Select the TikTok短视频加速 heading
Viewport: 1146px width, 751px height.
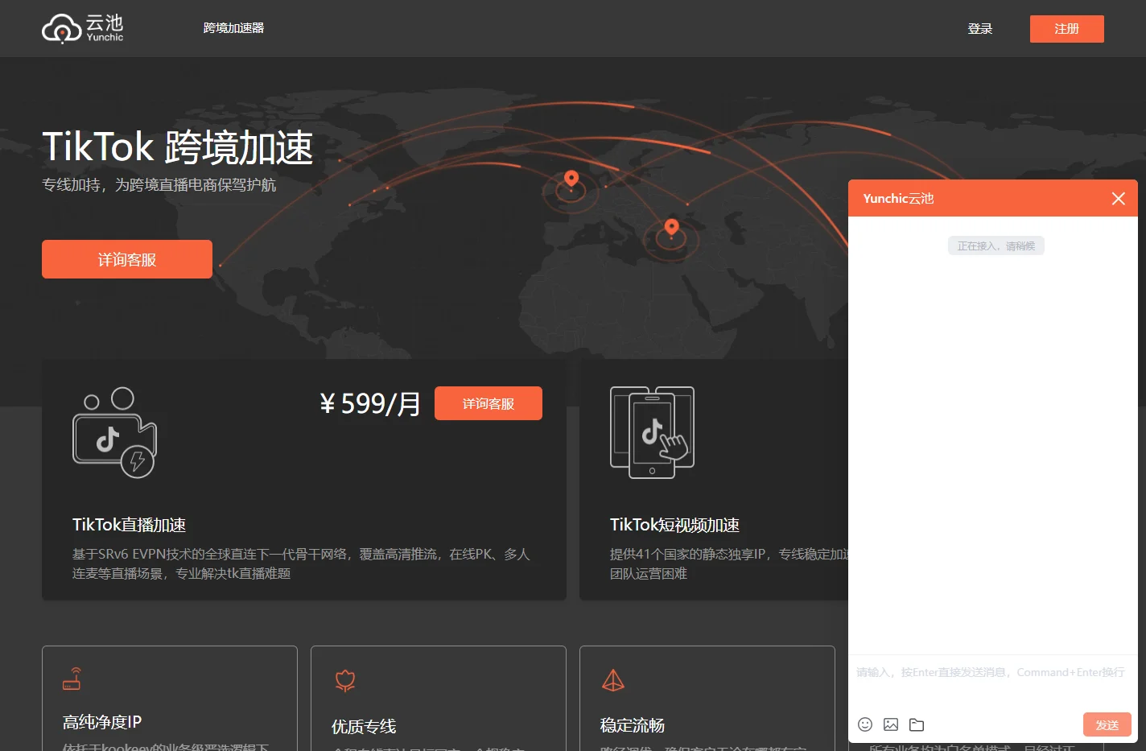[674, 525]
